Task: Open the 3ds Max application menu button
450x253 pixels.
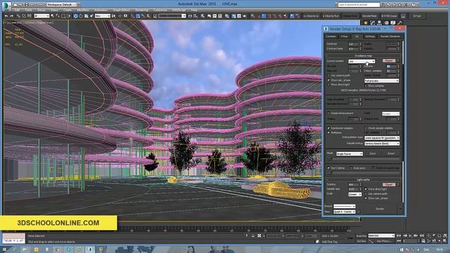Action: (6, 6)
